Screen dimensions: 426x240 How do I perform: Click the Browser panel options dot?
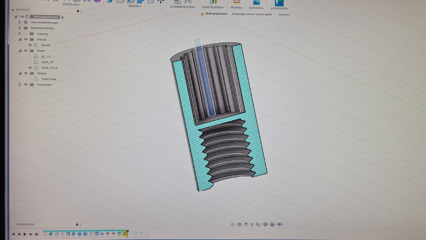coord(78,11)
